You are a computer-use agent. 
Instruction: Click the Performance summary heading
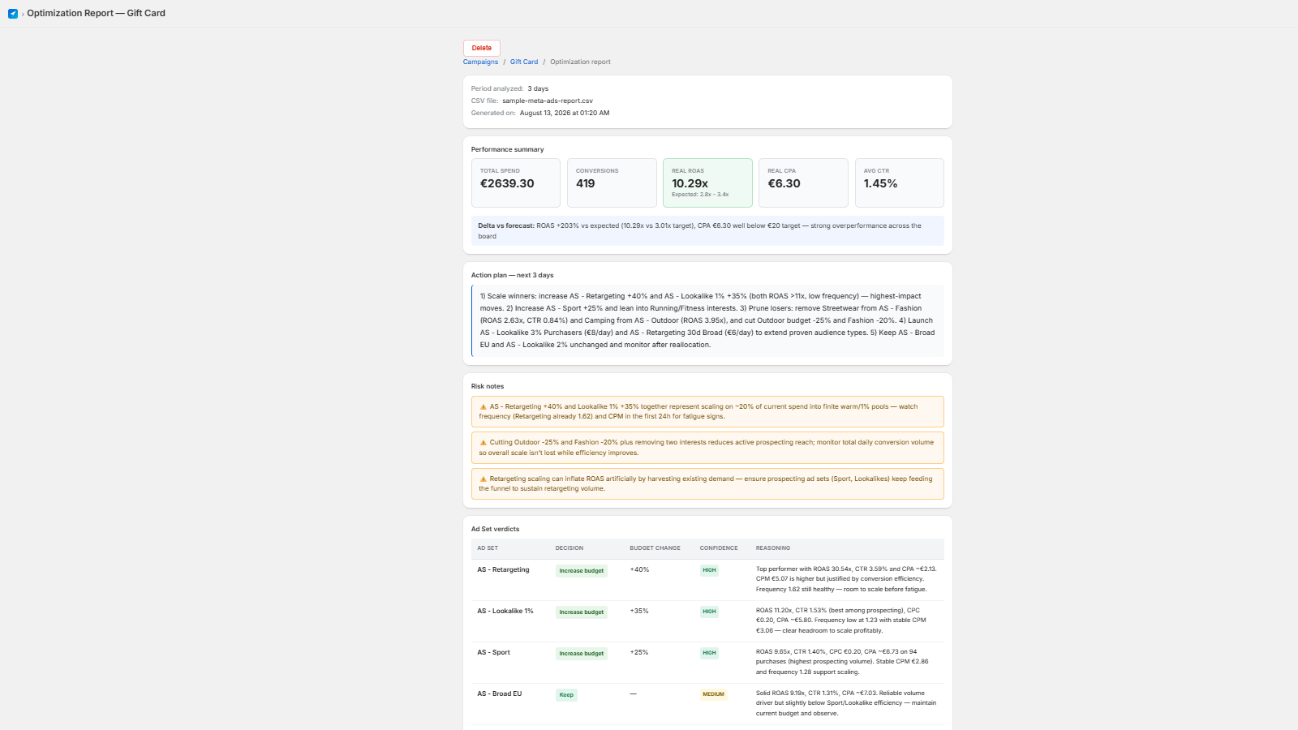[x=508, y=149]
